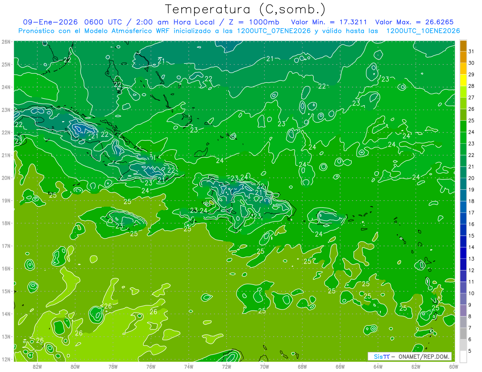Click the 'Temperatura (C,somb.)' map title
The height and width of the screenshot is (372, 482).
[245, 9]
